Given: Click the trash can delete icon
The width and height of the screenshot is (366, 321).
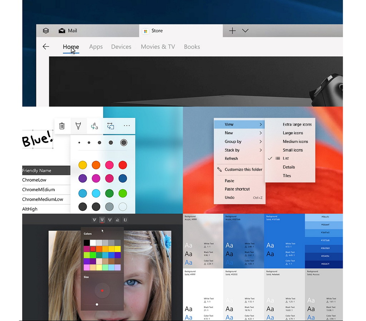Looking at the screenshot, I should (62, 126).
